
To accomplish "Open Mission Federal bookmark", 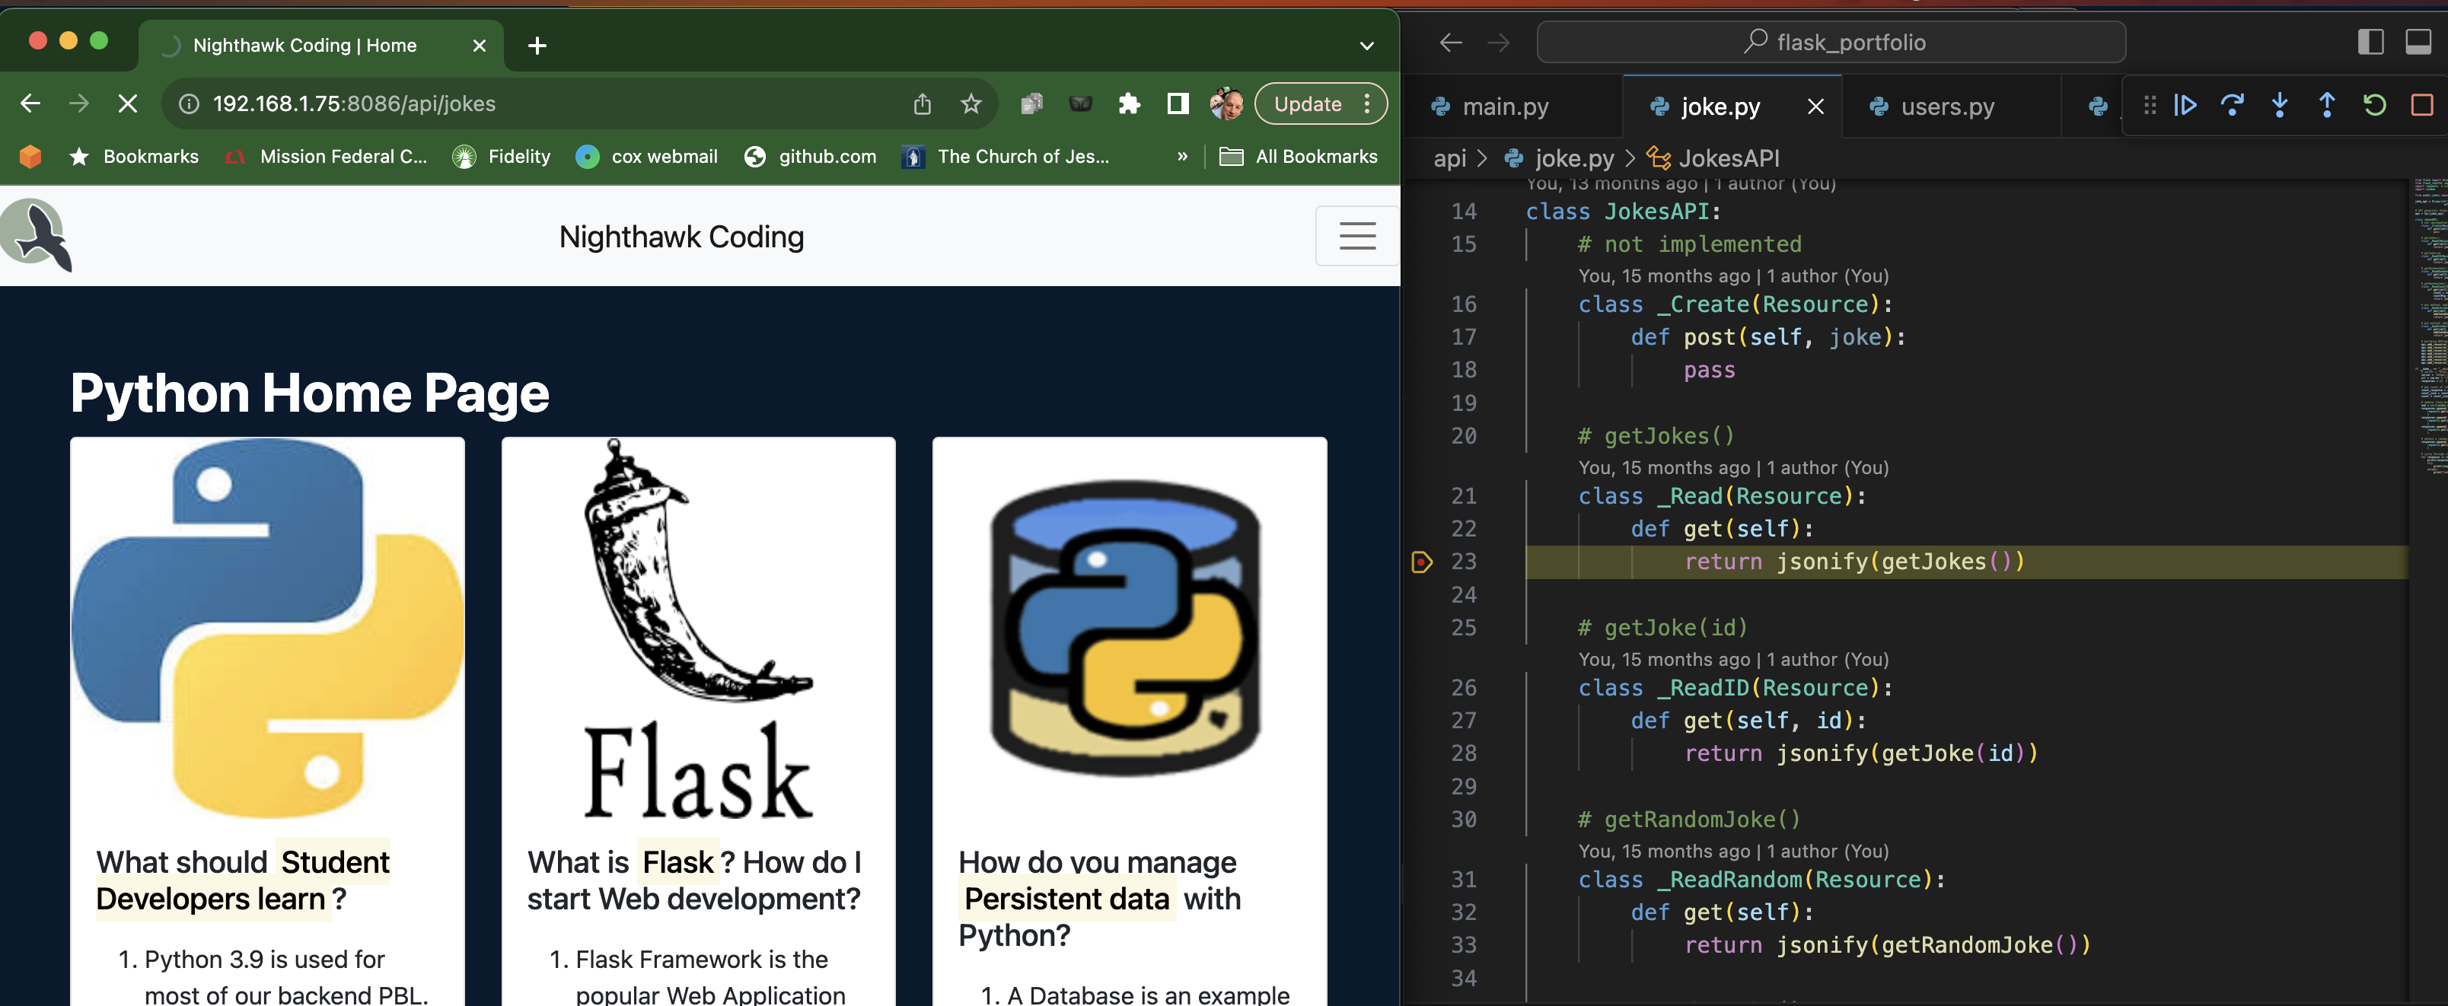I will (327, 157).
